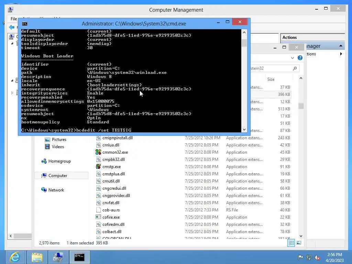The image size is (352, 264).
Task: Open Action Center flag tray icon
Action: pyautogui.click(x=300, y=257)
